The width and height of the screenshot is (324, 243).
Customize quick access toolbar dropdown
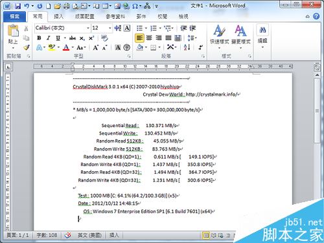157,6
